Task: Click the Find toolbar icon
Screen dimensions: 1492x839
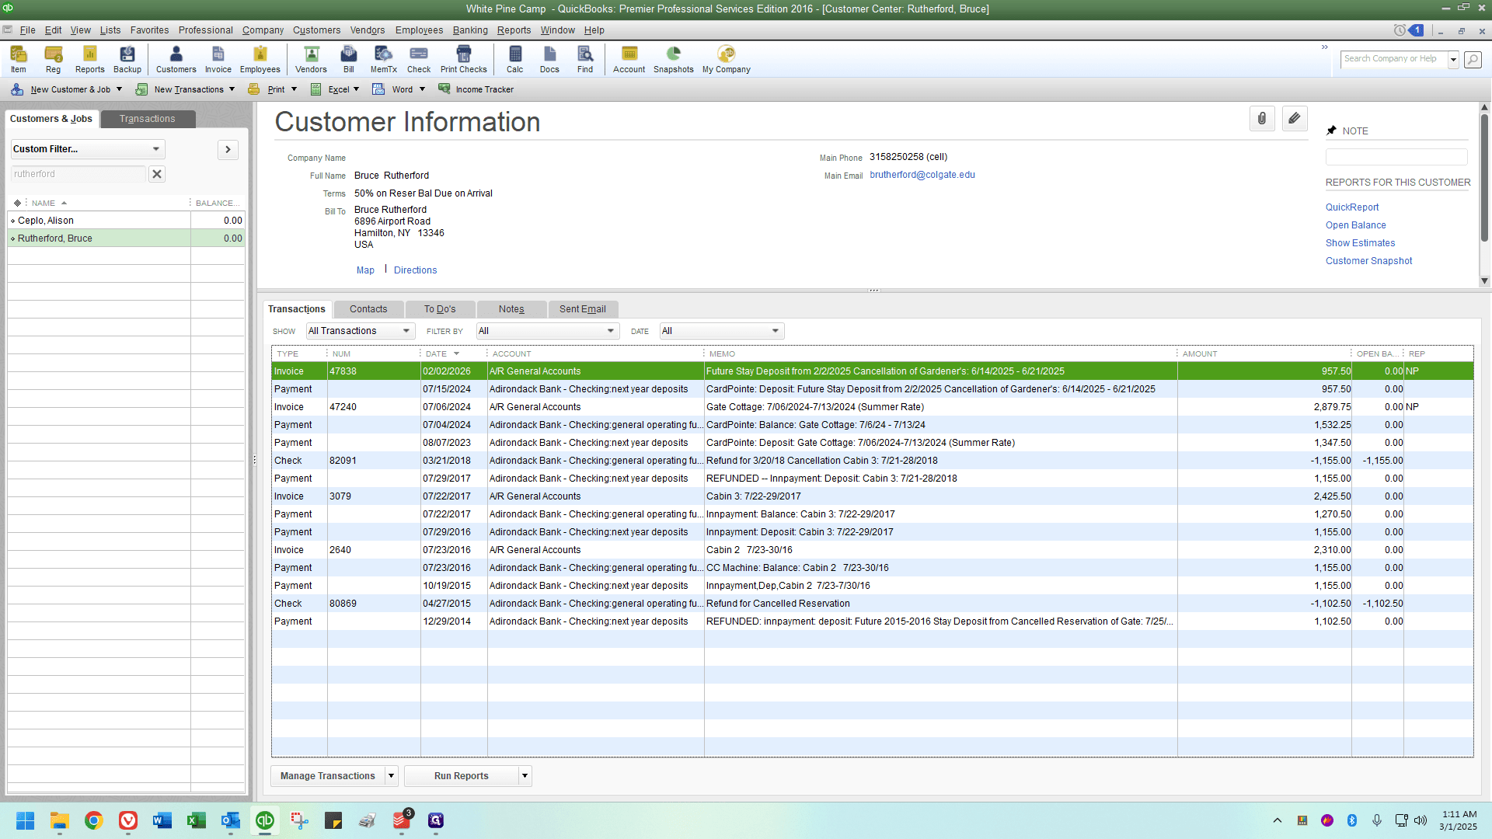Action: tap(585, 59)
